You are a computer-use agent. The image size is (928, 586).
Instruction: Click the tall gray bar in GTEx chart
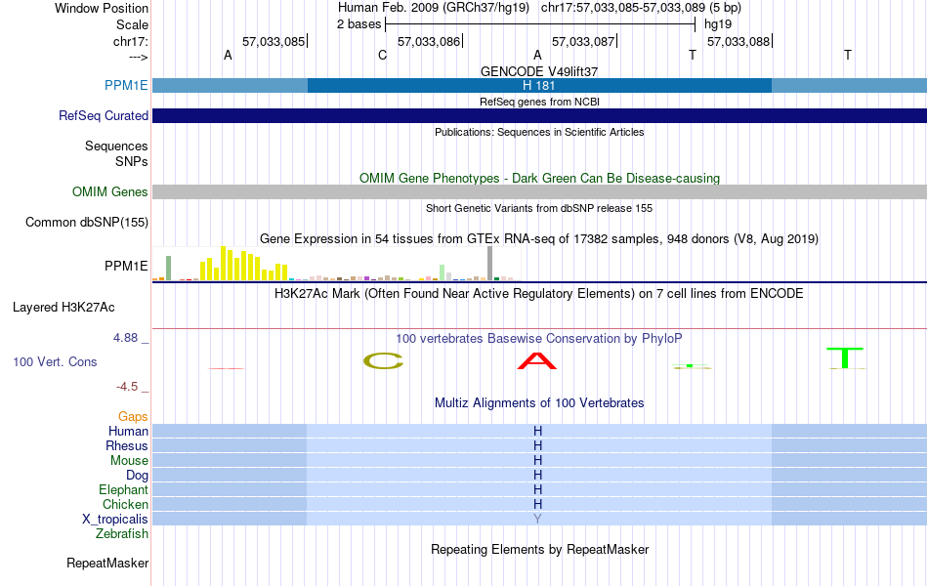tap(489, 264)
